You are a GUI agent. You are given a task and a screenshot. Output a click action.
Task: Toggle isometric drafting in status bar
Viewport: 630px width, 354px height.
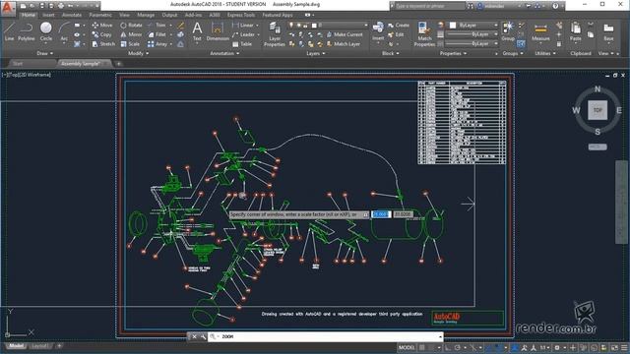coord(472,347)
